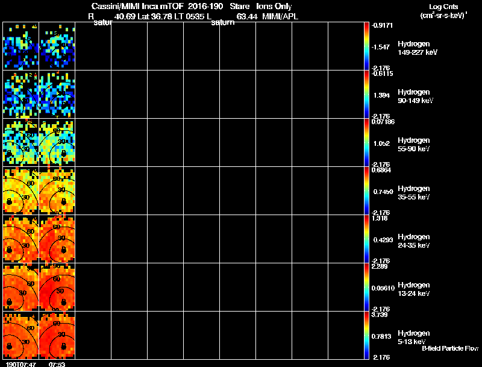Click the Hydrogen 90-149 keV label
This screenshot has height=367, width=482.
point(415,96)
